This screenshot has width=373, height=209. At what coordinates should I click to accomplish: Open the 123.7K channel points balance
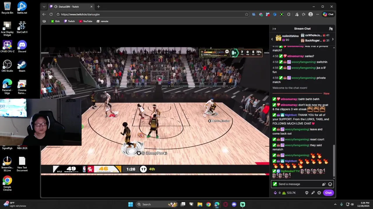pyautogui.click(x=289, y=193)
